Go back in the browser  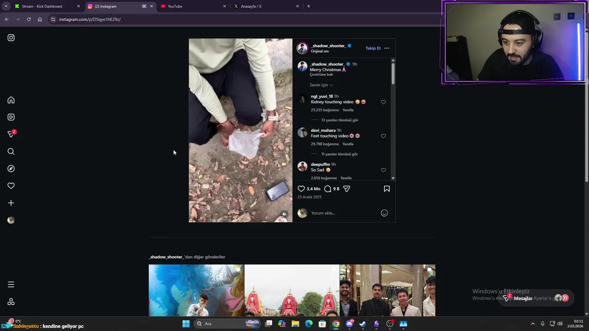(6, 19)
